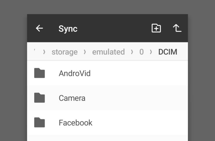Click the chevron before DCIM
215x141 pixels.
(x=151, y=52)
